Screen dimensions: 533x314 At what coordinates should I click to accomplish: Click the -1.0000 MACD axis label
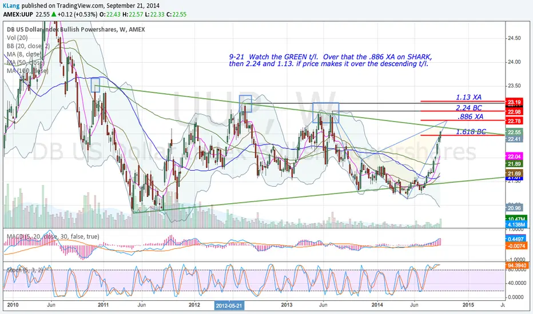[x=515, y=259]
